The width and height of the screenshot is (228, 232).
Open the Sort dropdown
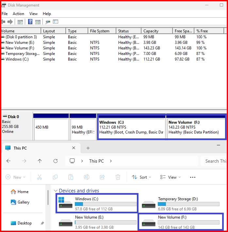pyautogui.click(x=141, y=177)
